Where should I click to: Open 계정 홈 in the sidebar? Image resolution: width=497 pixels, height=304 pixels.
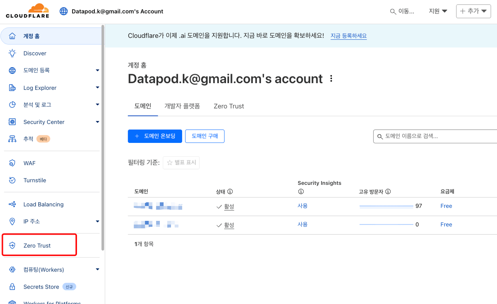51,36
